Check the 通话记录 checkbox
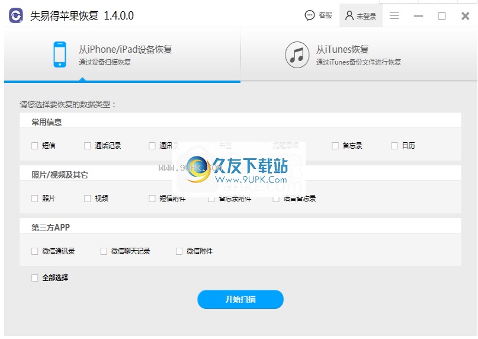Image resolution: width=478 pixels, height=339 pixels. coord(88,146)
